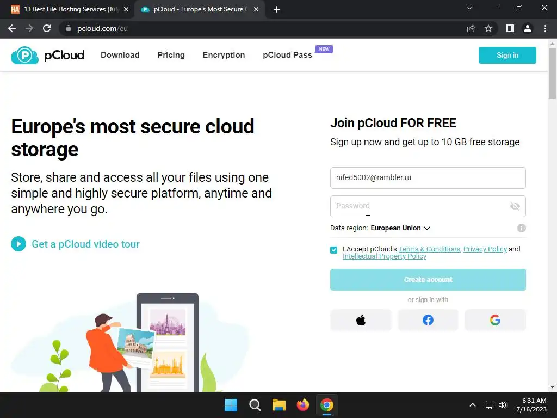
Task: Click Get a pCloud video tour link
Action: pyautogui.click(x=85, y=244)
